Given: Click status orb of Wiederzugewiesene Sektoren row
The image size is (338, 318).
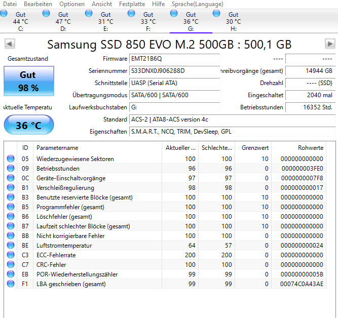Looking at the screenshot, I should pyautogui.click(x=11, y=158).
